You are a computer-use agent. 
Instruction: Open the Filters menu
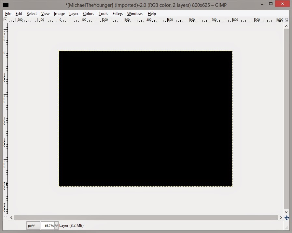coord(118,14)
